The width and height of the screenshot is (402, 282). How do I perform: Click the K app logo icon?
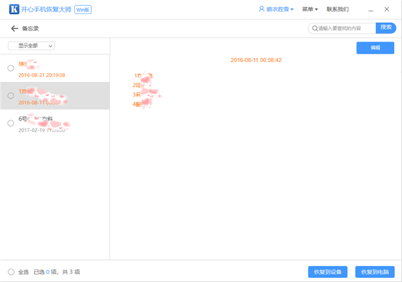click(x=14, y=9)
